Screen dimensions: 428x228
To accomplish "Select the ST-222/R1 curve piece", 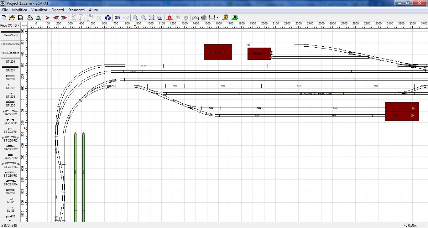I will coord(10,130).
